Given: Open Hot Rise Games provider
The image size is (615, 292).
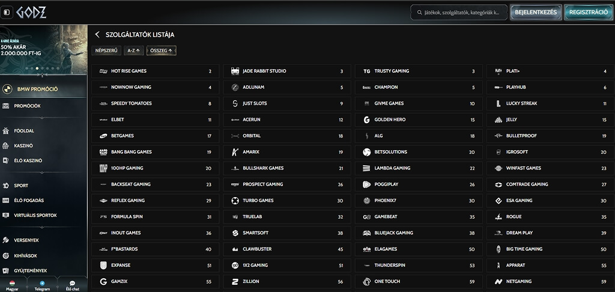Looking at the screenshot, I should [156, 71].
